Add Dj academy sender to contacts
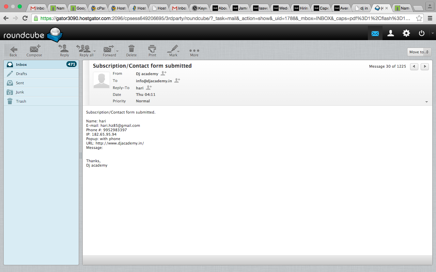This screenshot has height=272, width=436. coord(163,73)
